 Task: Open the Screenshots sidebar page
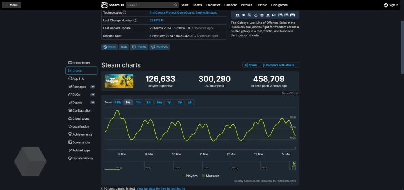pos(81,142)
